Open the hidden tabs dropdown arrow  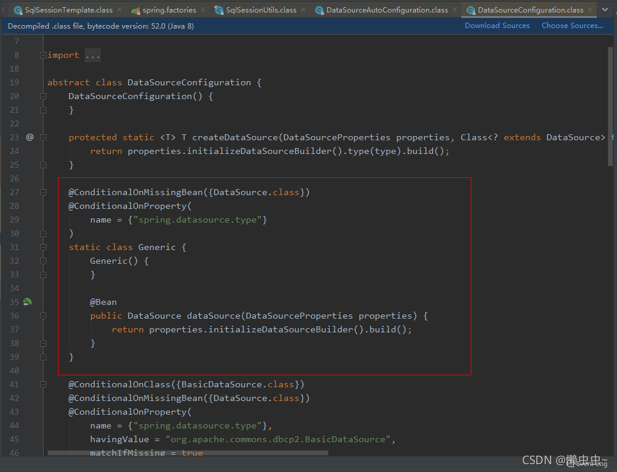pyautogui.click(x=605, y=10)
